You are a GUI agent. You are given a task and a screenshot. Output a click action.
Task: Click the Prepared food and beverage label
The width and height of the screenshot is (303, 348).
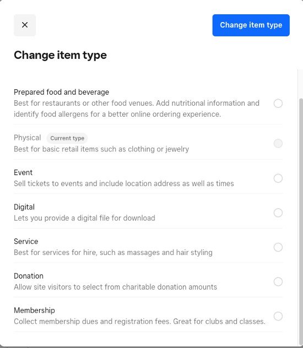point(62,92)
